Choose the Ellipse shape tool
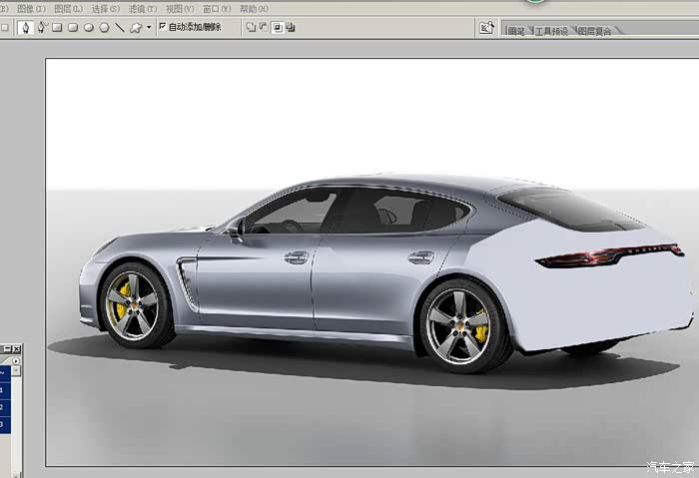 pos(89,28)
